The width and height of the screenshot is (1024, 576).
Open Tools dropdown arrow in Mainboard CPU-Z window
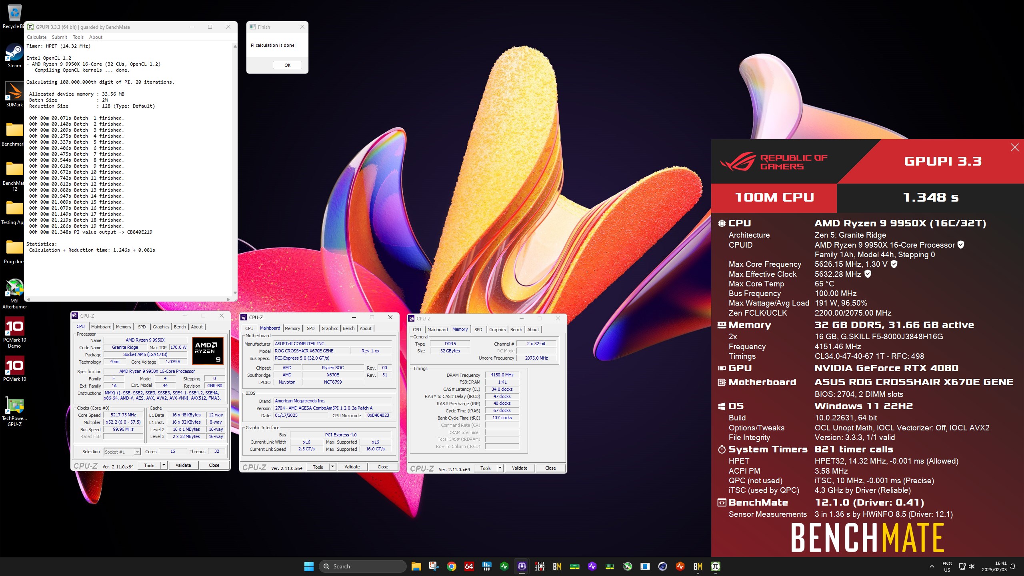(x=332, y=467)
